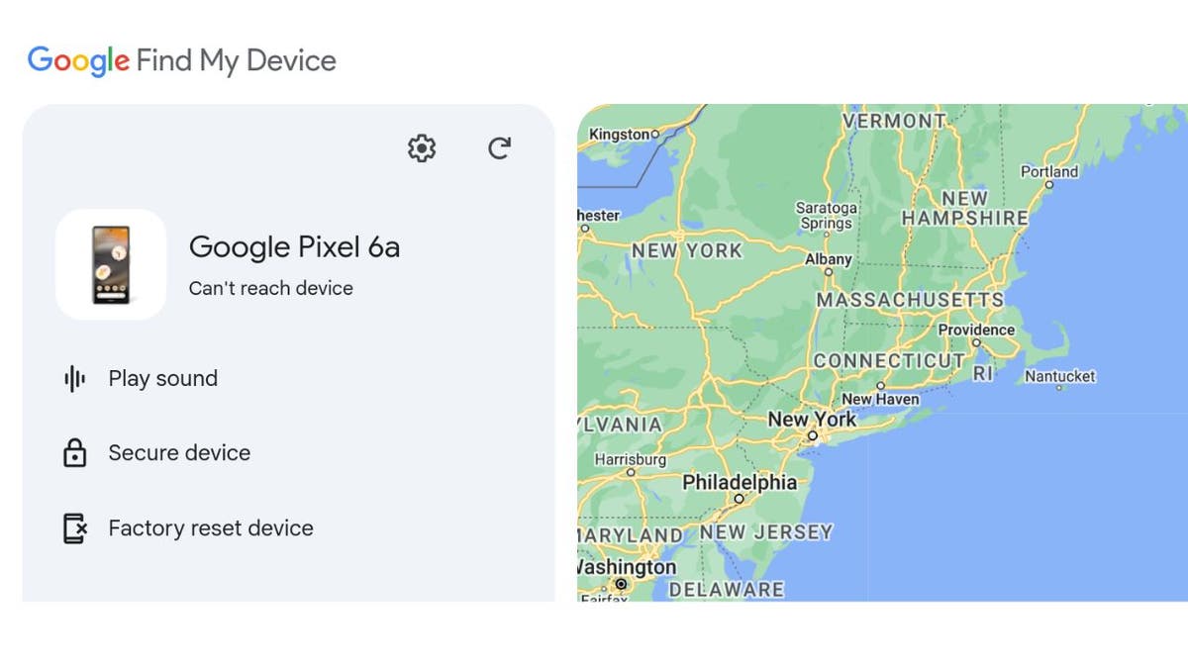Click New York on the map

coord(813,420)
